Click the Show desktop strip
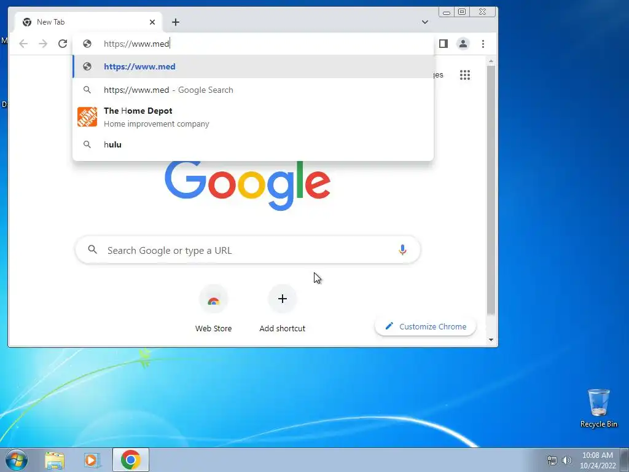This screenshot has width=629, height=472. pyautogui.click(x=625, y=460)
